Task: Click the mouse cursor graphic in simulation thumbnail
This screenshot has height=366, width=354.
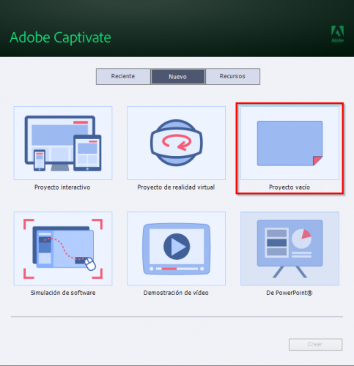Action: click(x=90, y=264)
